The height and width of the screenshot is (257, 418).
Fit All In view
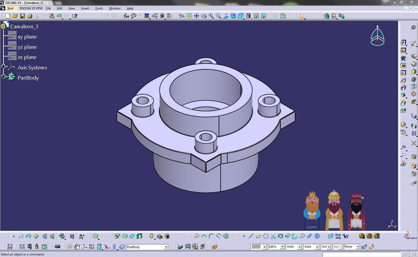coord(189,16)
